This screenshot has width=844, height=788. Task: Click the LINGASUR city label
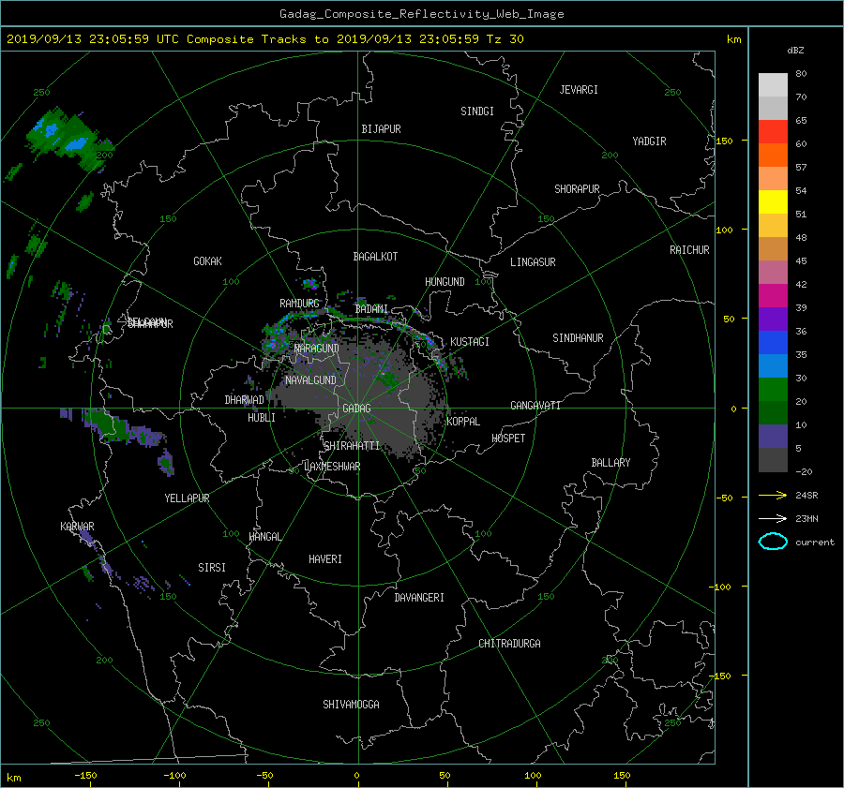[533, 262]
